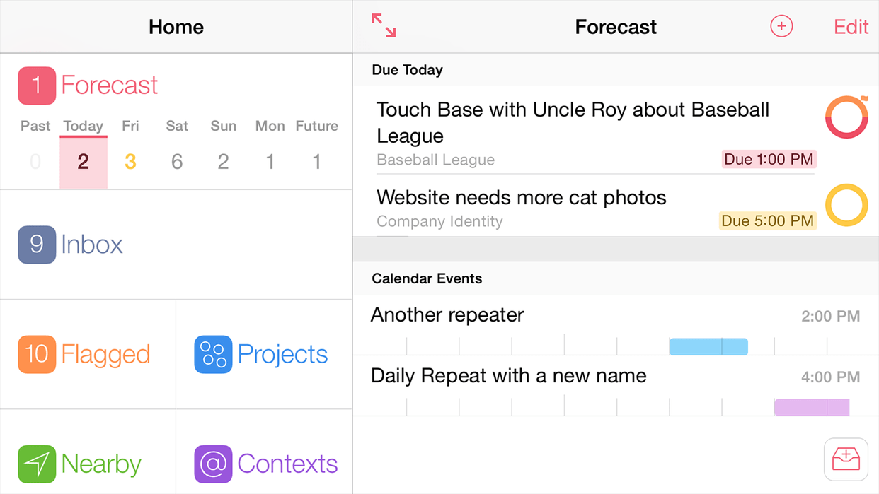Image resolution: width=879 pixels, height=494 pixels.
Task: Tap the Edit button
Action: pyautogui.click(x=851, y=27)
